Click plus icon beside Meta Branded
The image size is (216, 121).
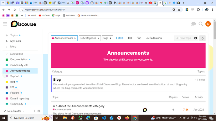tap(34, 111)
